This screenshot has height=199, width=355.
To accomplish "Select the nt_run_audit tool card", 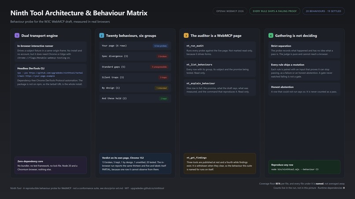I will point(220,50).
